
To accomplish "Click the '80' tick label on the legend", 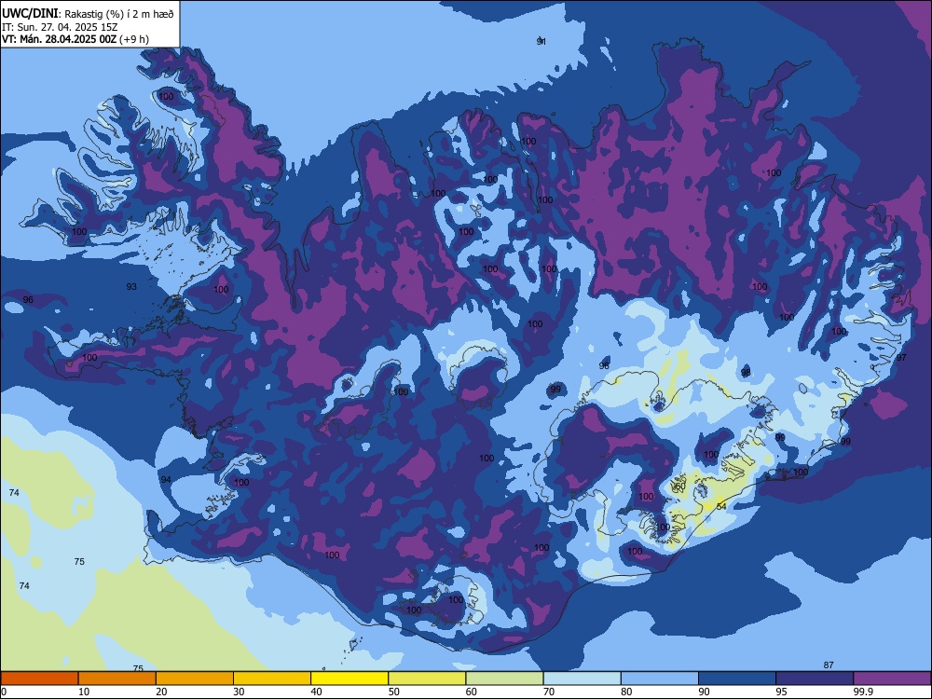I will 626,692.
